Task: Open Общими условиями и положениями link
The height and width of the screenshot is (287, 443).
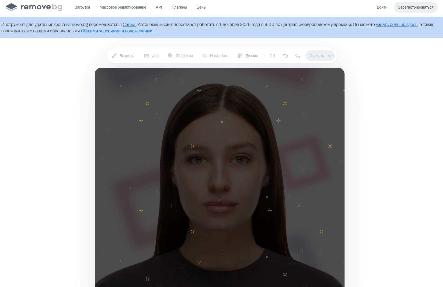Action: [x=117, y=31]
